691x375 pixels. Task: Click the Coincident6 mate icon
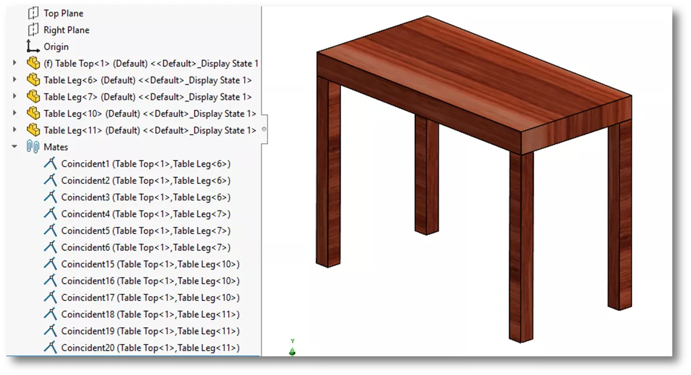51,247
